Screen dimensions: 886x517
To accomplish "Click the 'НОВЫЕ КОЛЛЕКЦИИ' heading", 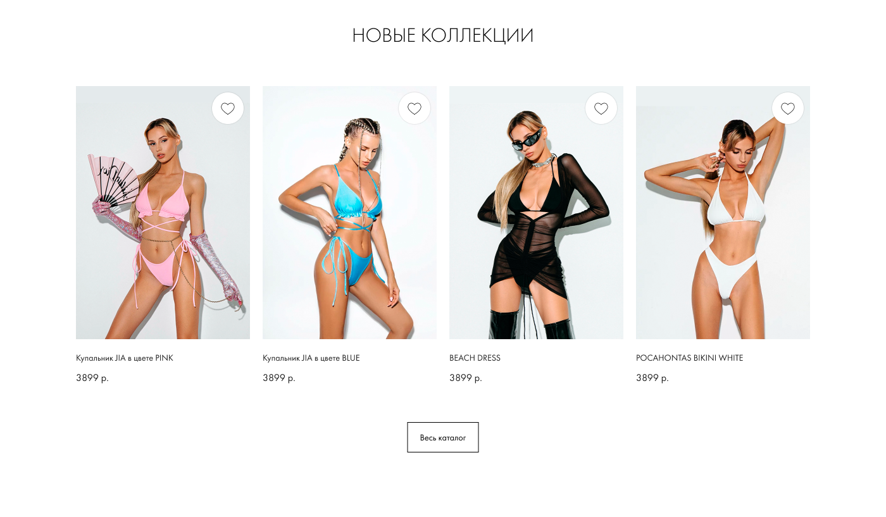I will click(x=443, y=35).
